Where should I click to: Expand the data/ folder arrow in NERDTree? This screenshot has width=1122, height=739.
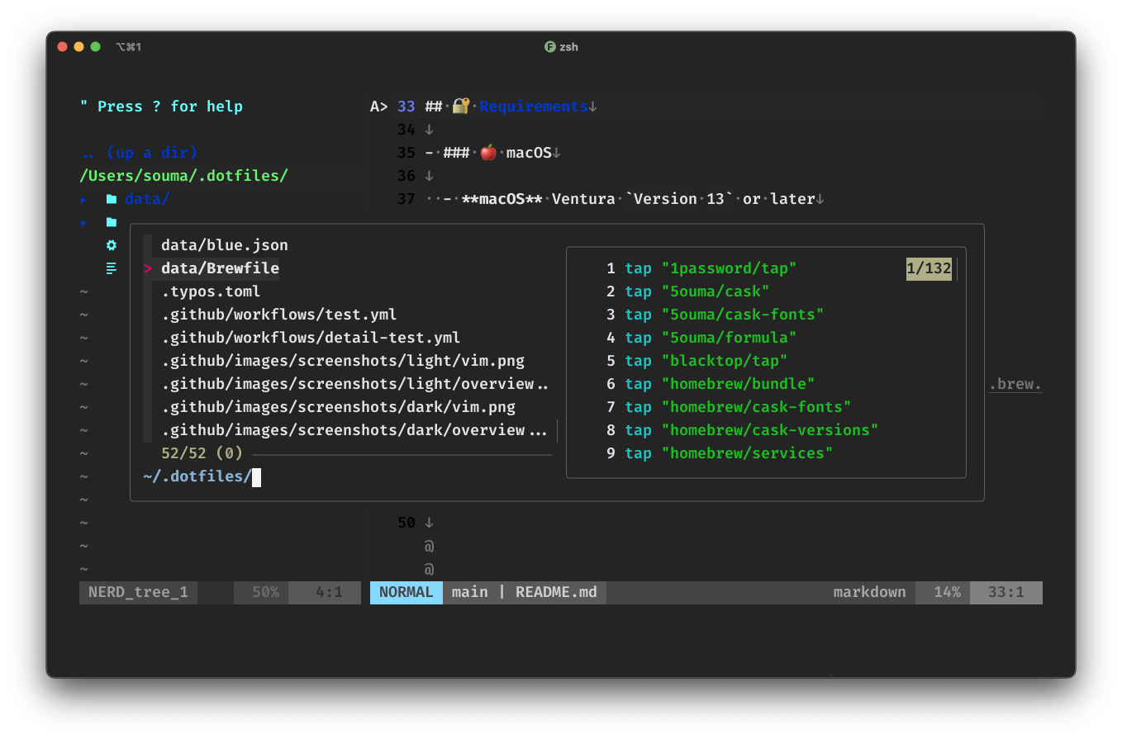click(83, 199)
